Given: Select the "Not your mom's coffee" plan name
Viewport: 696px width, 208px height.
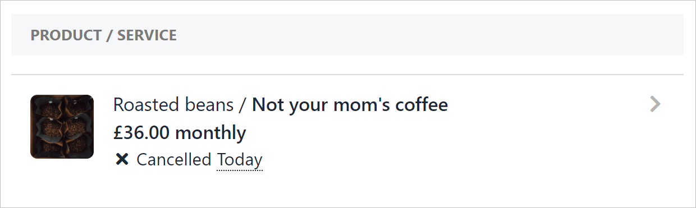Looking at the screenshot, I should (350, 104).
